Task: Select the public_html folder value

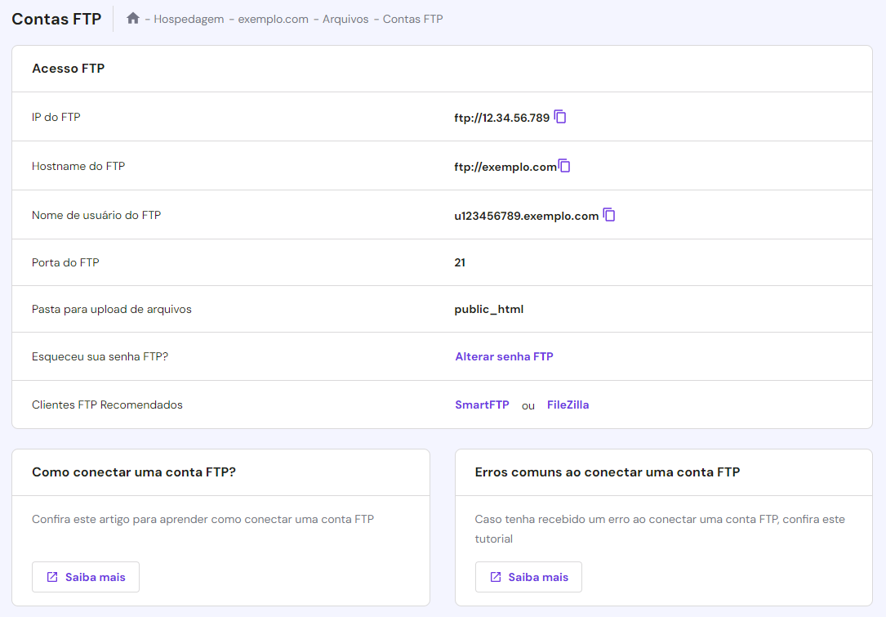Action: tap(489, 309)
